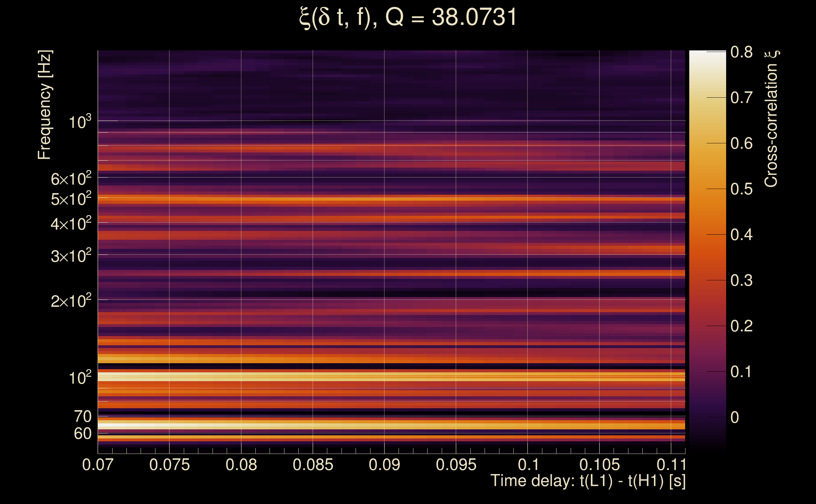Click the Time delay t(L1) - t(H1) label
The width and height of the screenshot is (816, 504).
[588, 481]
